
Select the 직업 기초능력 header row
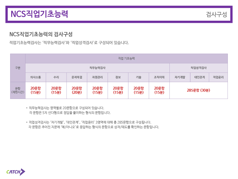[126, 59]
